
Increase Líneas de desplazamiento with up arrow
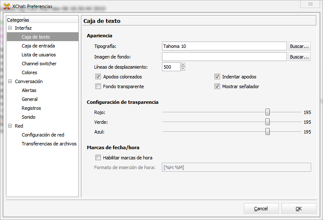[x=183, y=65]
